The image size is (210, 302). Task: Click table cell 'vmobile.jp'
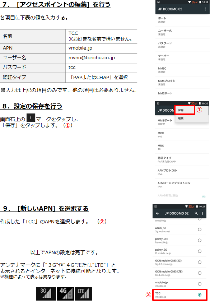(x=101, y=48)
